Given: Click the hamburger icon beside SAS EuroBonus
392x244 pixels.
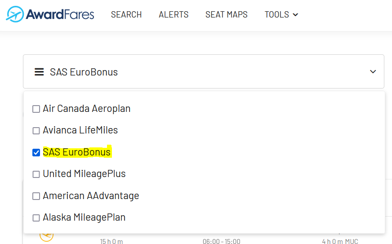Looking at the screenshot, I should [x=39, y=72].
